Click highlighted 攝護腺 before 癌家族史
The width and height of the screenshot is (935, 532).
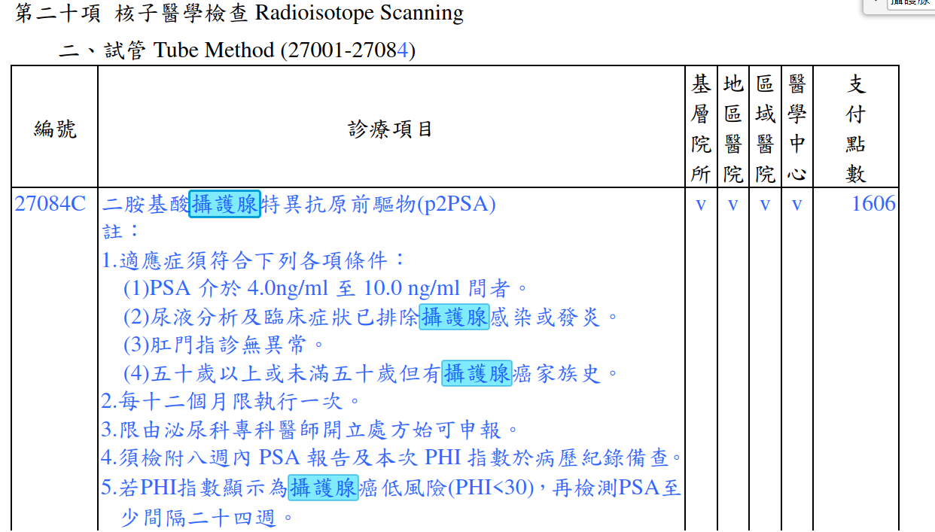pyautogui.click(x=477, y=373)
